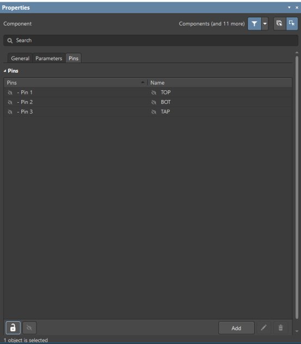301x344 pixels.
Task: Click the first cursor selection mode icon
Action: click(x=279, y=24)
